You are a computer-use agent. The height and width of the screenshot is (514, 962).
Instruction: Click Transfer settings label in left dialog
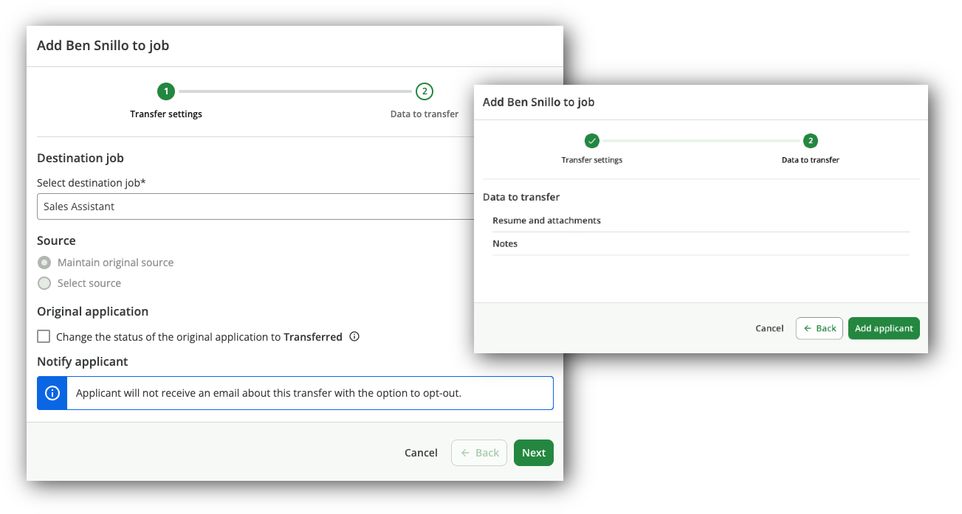pos(166,114)
